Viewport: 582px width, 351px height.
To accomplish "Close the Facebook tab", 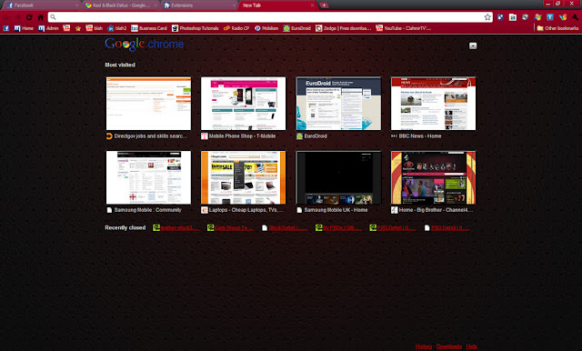I will coord(76,5).
